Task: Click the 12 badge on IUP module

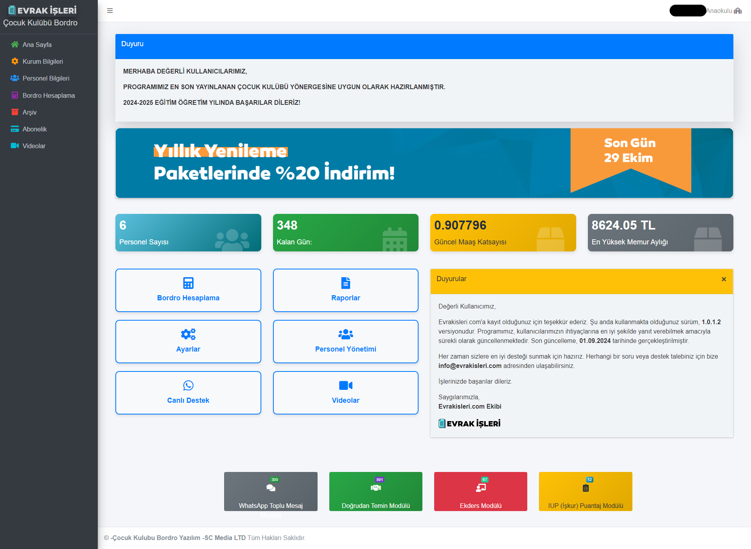Action: coord(589,479)
